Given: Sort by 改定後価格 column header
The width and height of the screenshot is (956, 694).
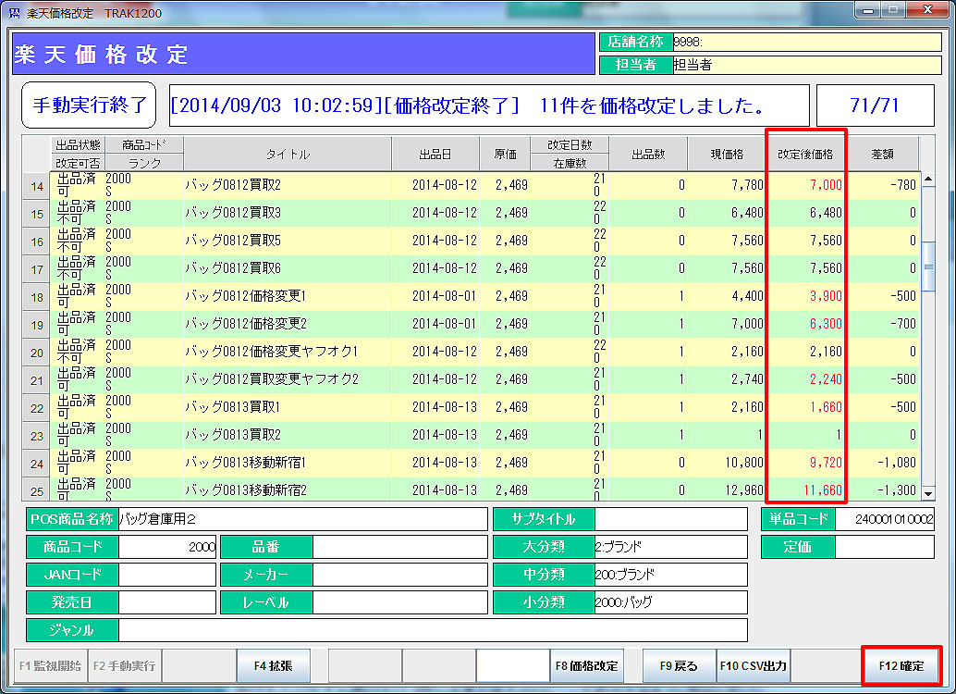Looking at the screenshot, I should coord(804,155).
